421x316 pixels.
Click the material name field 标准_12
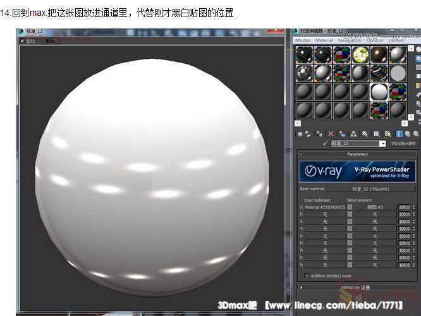[355, 143]
